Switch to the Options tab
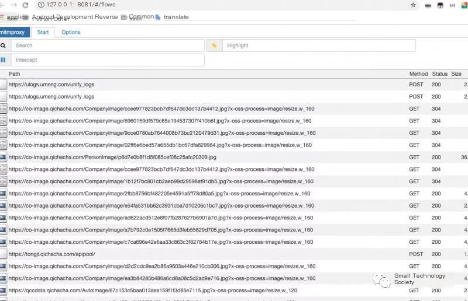This screenshot has height=301, width=468. click(x=71, y=32)
